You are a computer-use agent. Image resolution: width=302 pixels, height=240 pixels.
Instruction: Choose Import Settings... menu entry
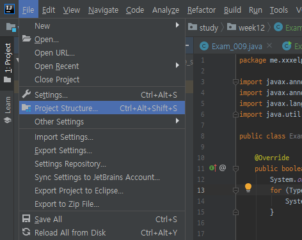coord(102,137)
